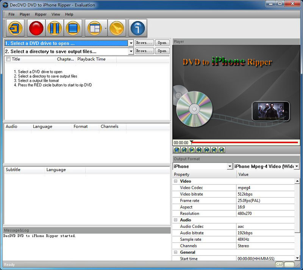Stop playback in the Player panel

pyautogui.click(x=177, y=150)
